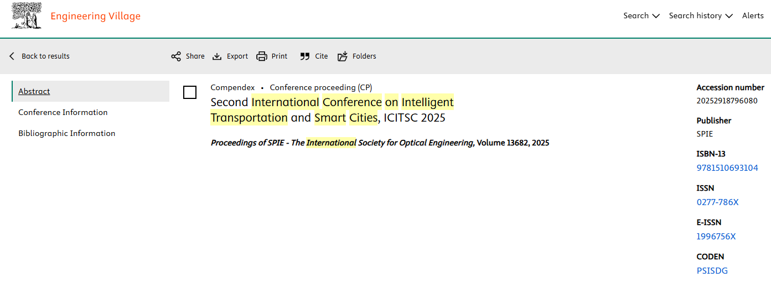The image size is (771, 293).
Task: Select the record checkbox beside the title
Action: [x=190, y=92]
